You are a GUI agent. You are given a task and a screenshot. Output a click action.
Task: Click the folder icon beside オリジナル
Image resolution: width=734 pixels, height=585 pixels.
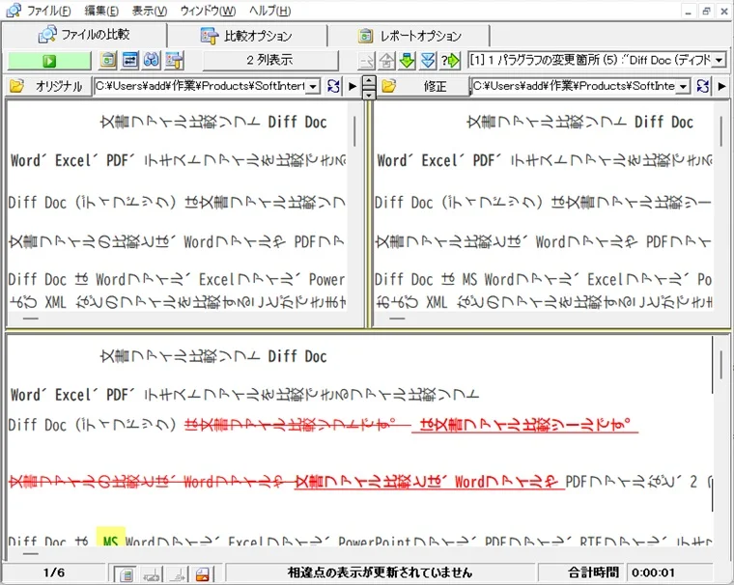coord(16,86)
